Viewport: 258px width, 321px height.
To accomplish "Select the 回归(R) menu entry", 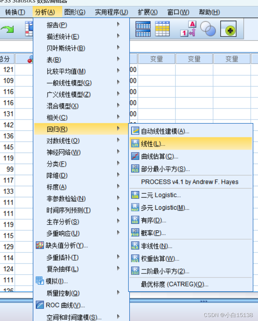I will (82, 129).
